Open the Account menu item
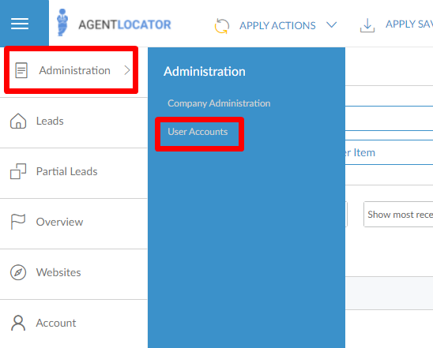 point(56,323)
